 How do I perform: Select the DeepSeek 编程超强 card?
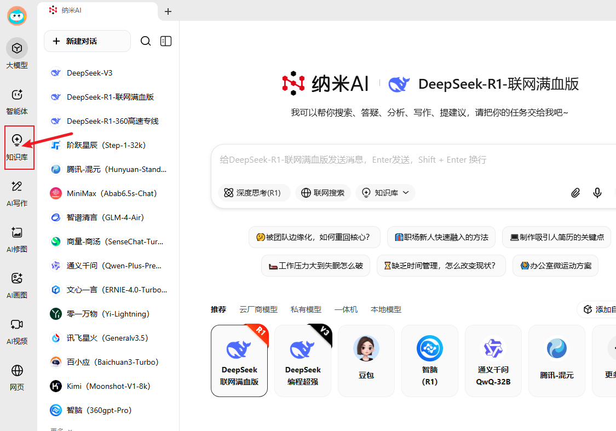pyautogui.click(x=303, y=361)
